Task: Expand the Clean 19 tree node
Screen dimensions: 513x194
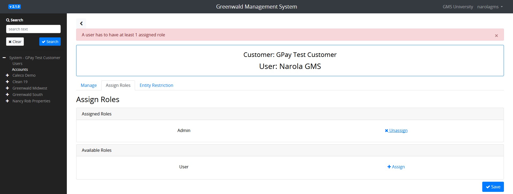Action: click(7, 82)
